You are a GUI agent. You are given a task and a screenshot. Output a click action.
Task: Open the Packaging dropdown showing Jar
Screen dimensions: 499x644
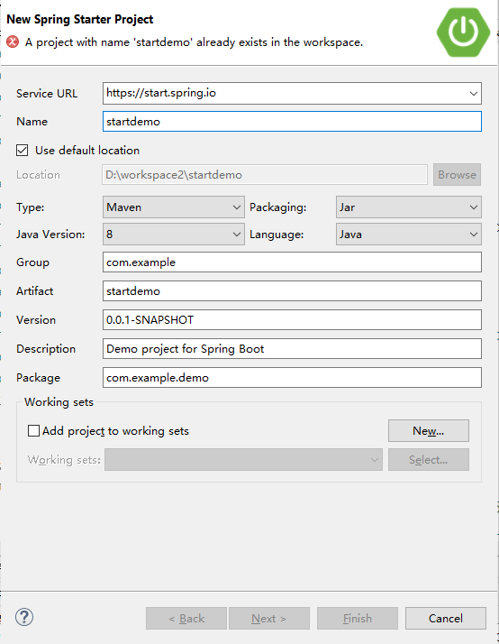[408, 207]
